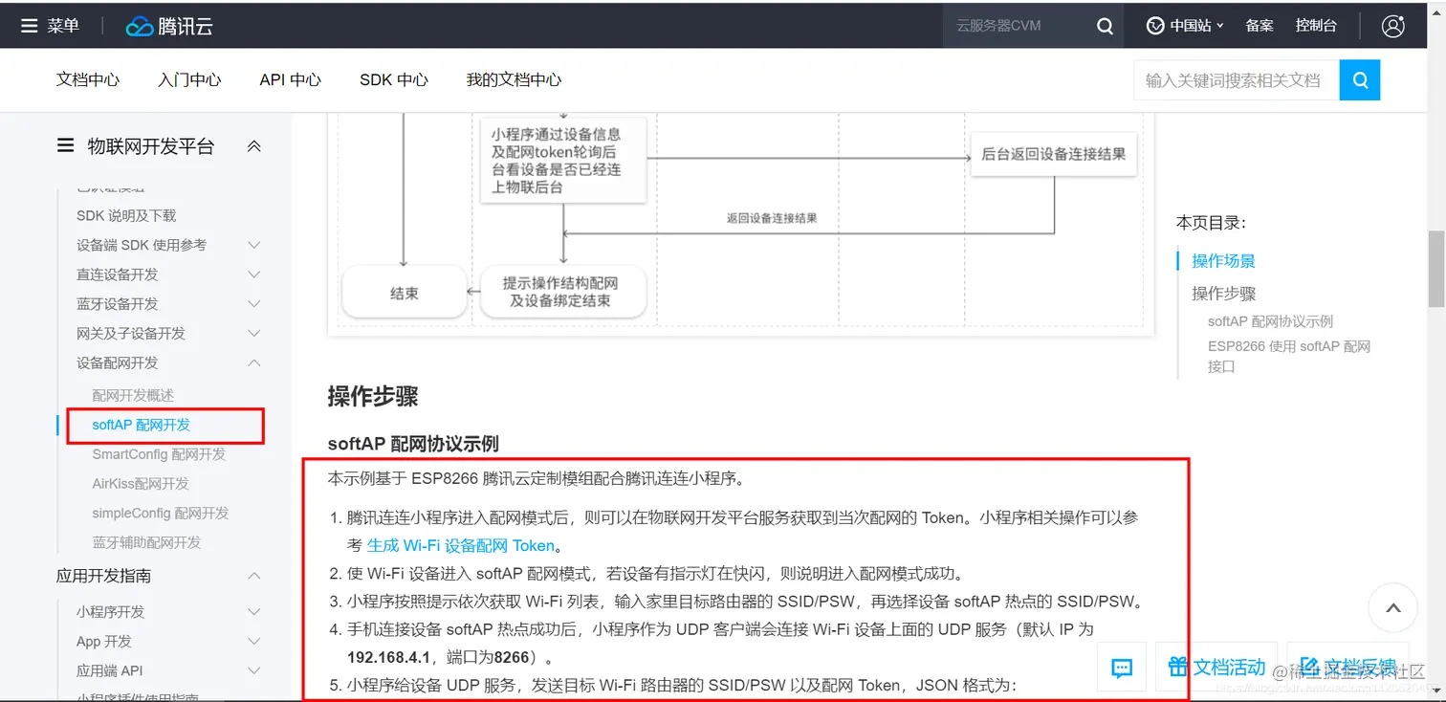
Task: Expand 直连设备开发 section
Action: coord(253,274)
